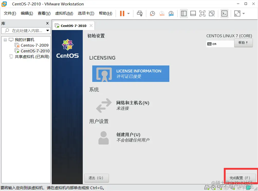Open the 文件(F) menu
The width and height of the screenshot is (258, 191).
tap(10, 13)
